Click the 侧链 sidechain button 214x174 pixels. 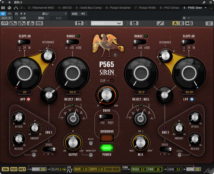[x=75, y=14]
